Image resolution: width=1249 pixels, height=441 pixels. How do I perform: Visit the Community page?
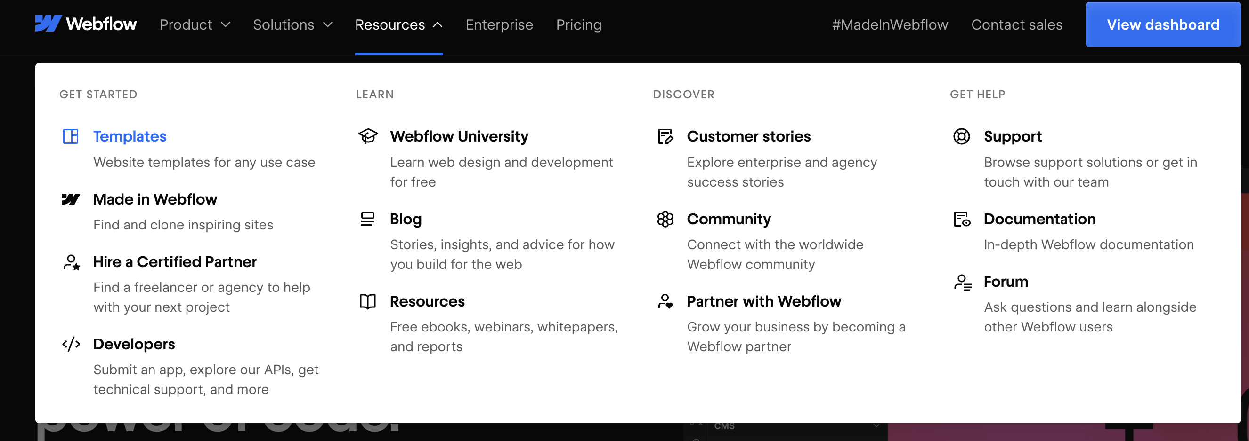click(x=728, y=219)
